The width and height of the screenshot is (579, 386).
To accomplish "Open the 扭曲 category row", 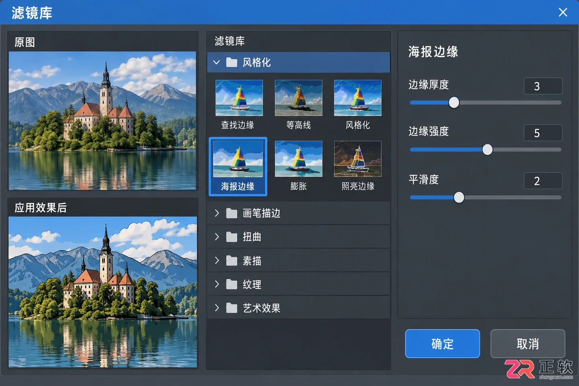I will (299, 237).
